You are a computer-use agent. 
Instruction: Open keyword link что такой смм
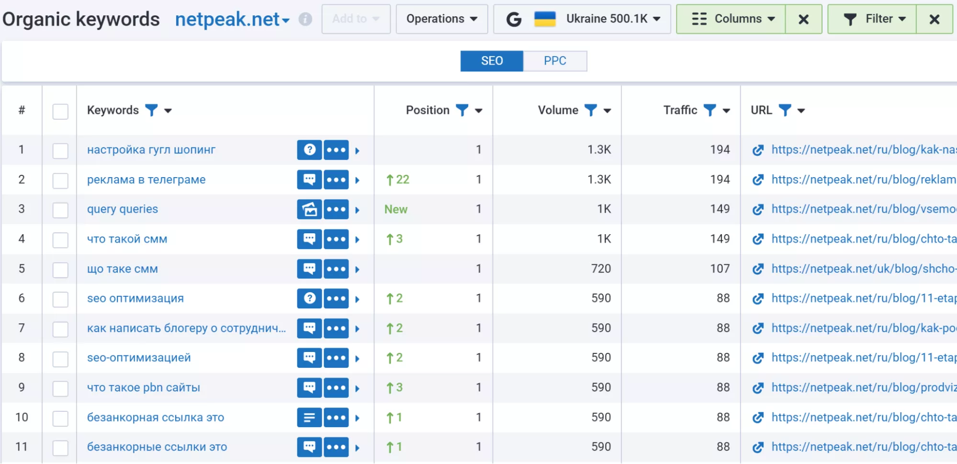[x=127, y=239]
